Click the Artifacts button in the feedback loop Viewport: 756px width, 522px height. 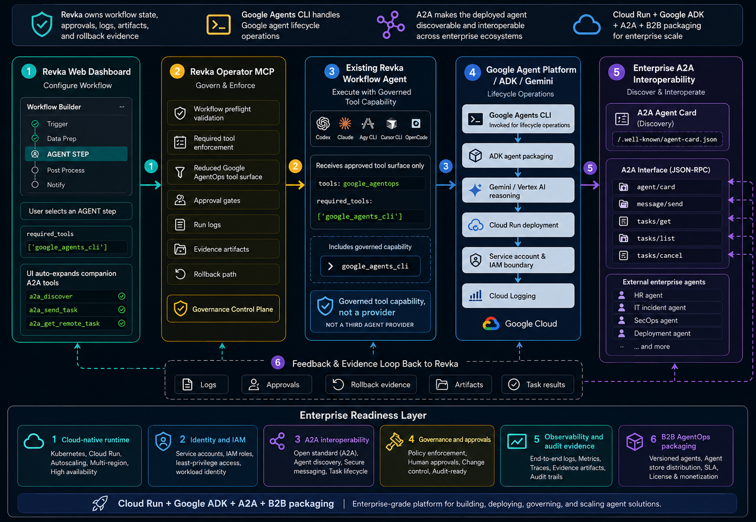coord(460,385)
